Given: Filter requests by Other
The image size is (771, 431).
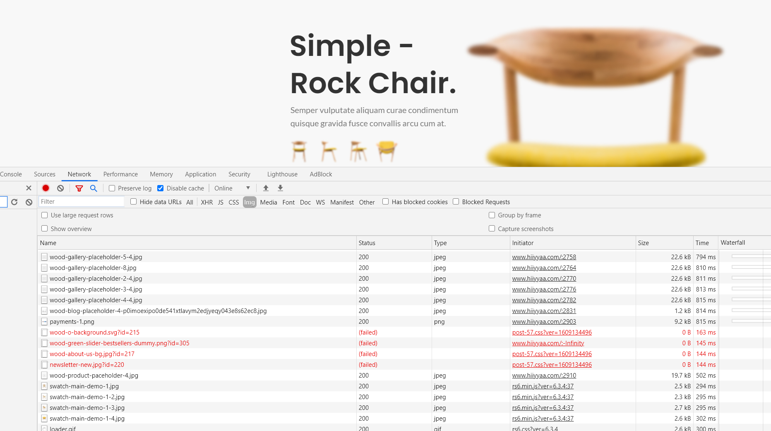Looking at the screenshot, I should pos(367,202).
